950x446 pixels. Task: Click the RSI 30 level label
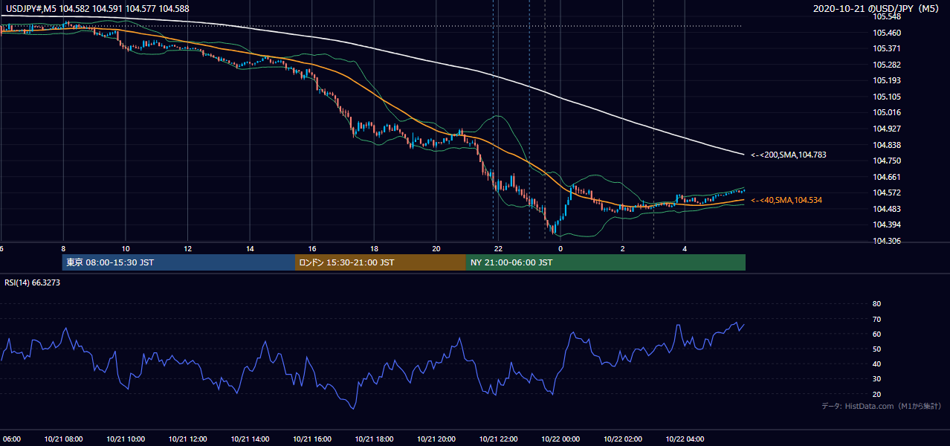[876, 379]
